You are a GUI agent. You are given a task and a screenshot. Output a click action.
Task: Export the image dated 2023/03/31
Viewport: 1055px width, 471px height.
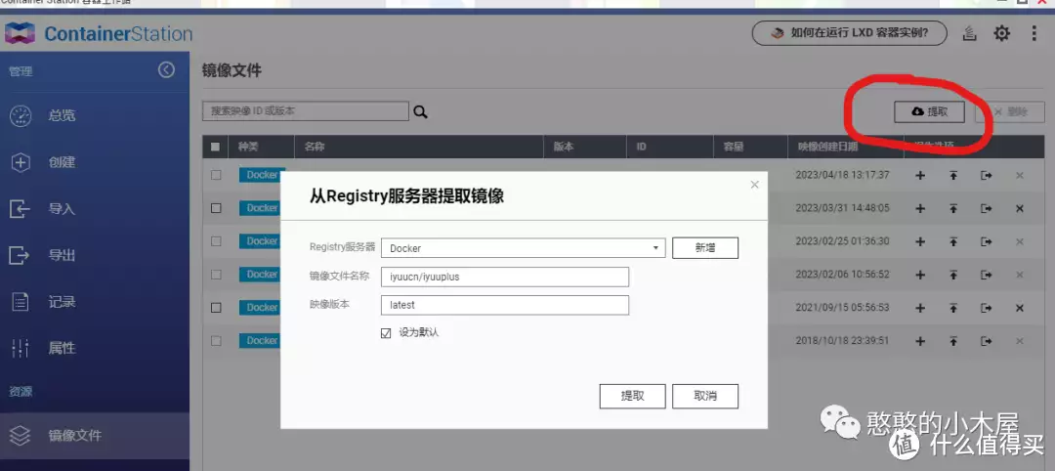pyautogui.click(x=987, y=208)
